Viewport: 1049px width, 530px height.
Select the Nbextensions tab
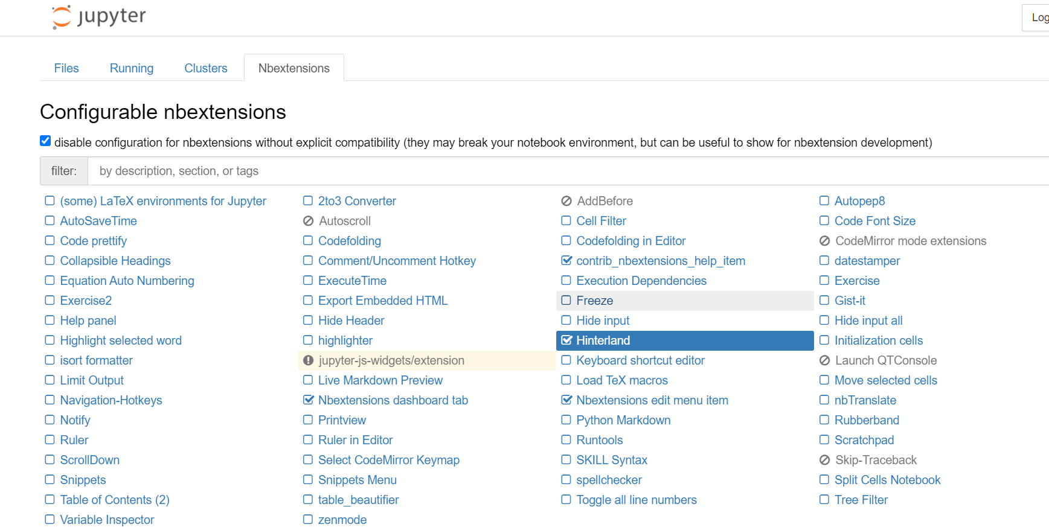coord(294,68)
